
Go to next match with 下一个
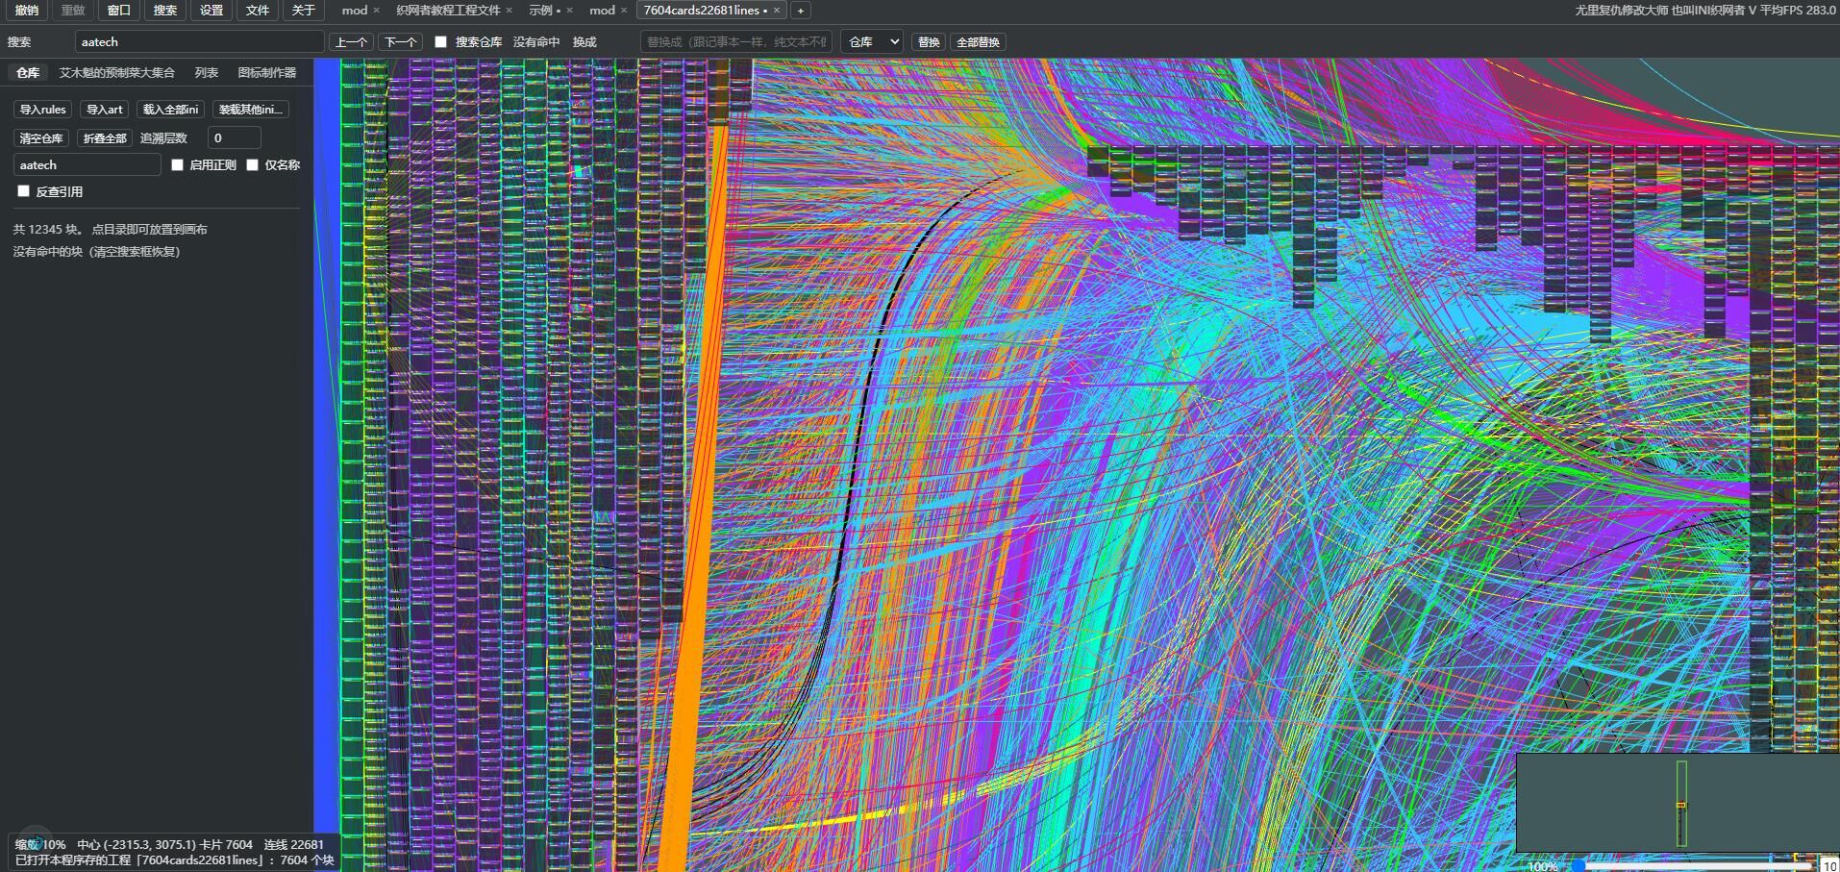[401, 42]
